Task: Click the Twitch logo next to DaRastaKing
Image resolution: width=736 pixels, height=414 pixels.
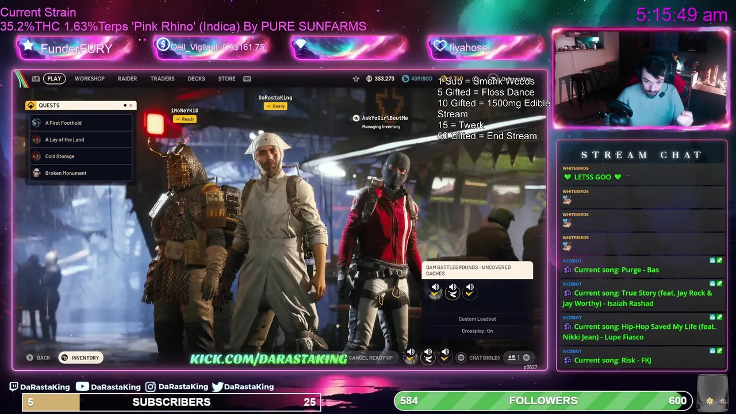Action: (14, 387)
